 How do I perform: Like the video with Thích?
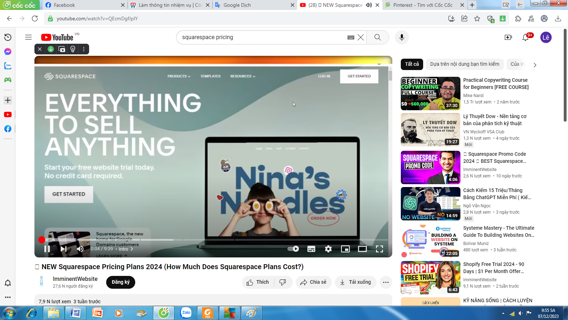point(258,282)
